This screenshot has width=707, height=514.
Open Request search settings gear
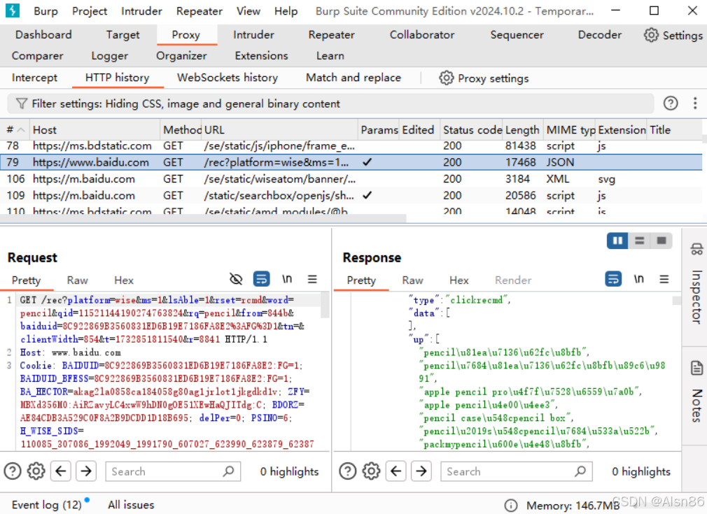click(x=36, y=471)
